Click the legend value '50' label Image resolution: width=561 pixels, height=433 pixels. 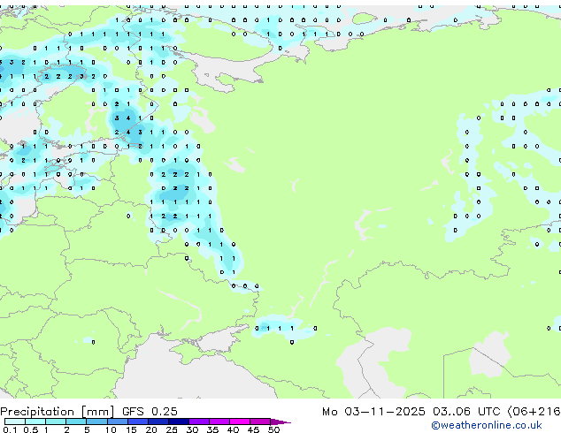pyautogui.click(x=273, y=429)
